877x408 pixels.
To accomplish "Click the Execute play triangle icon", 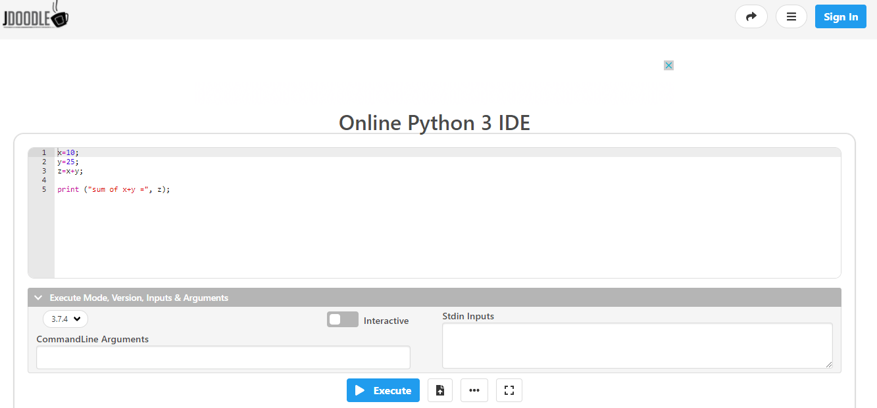I will pos(360,390).
